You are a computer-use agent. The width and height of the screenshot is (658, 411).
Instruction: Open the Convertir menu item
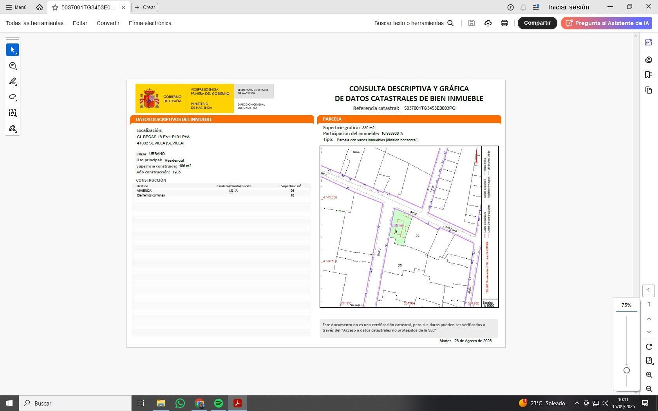pyautogui.click(x=108, y=23)
